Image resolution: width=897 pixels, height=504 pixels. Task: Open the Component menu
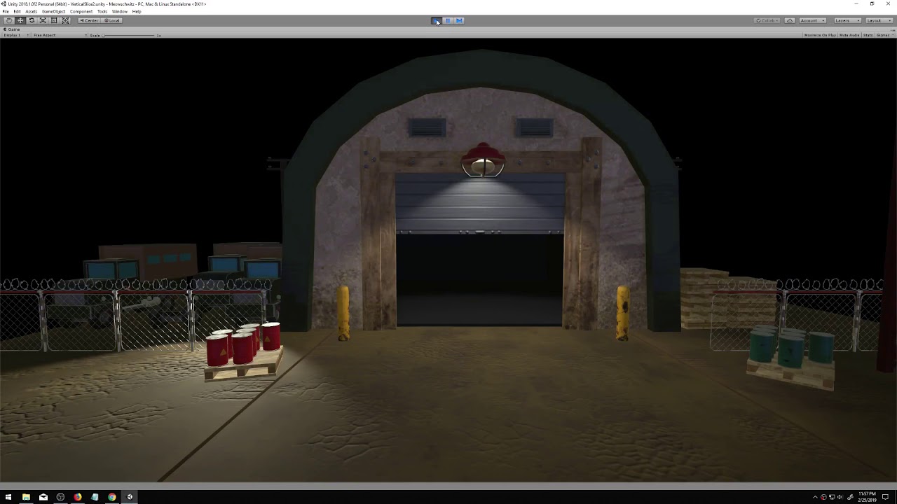click(81, 12)
